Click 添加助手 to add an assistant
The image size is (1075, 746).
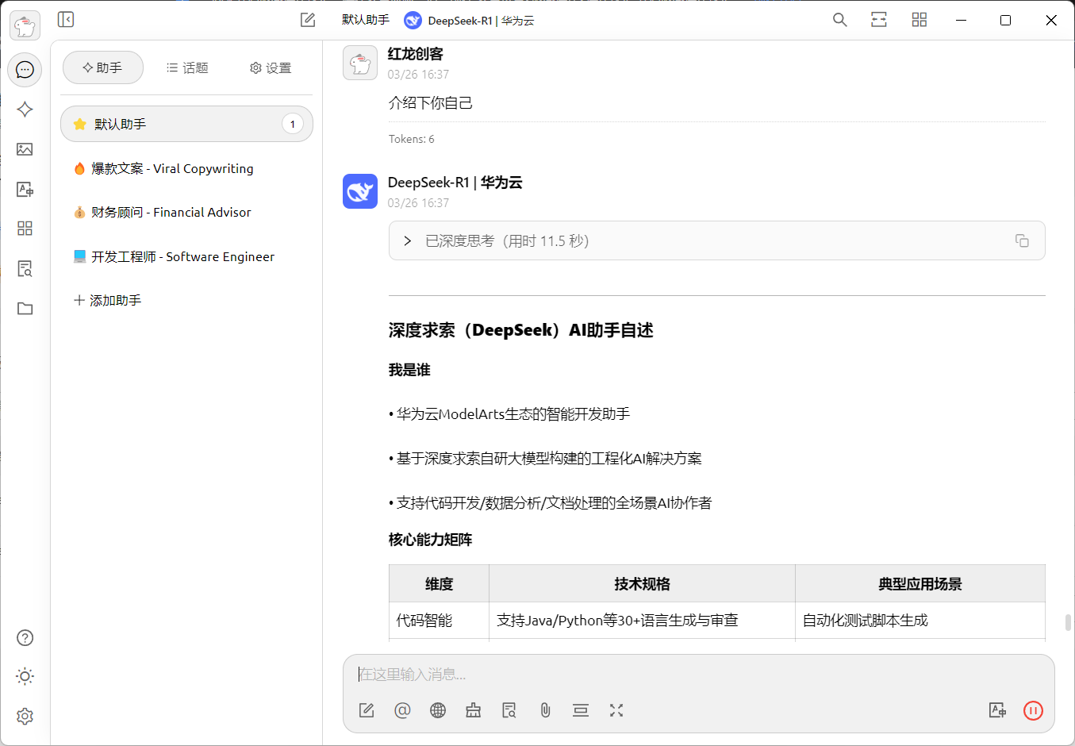(107, 300)
